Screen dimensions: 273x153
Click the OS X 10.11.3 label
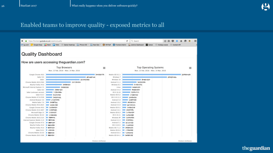tap(116, 97)
